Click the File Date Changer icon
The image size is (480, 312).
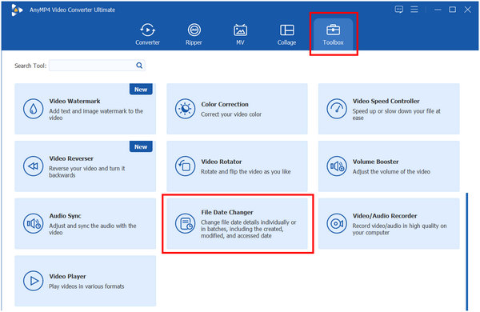(185, 223)
